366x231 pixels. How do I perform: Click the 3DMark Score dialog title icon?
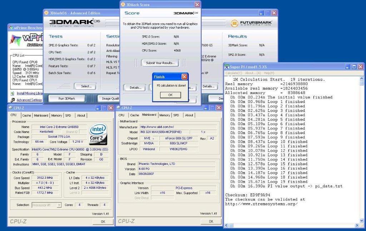click(x=123, y=5)
